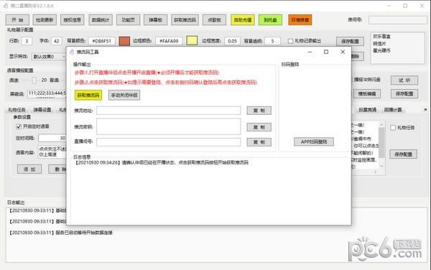Select 欢乐盲盒 in the gift list

(x=381, y=36)
